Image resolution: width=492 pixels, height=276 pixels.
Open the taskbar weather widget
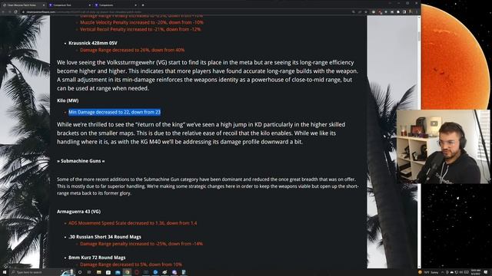[429, 272]
